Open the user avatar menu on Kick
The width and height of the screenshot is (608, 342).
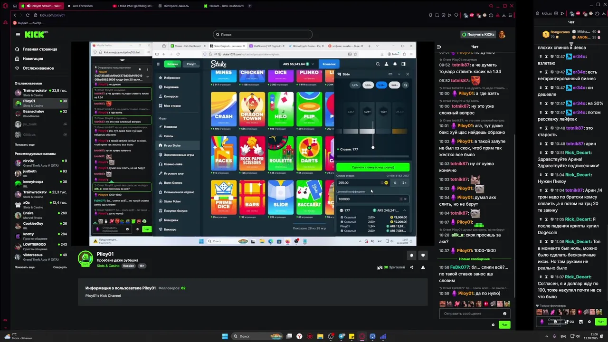click(x=502, y=35)
